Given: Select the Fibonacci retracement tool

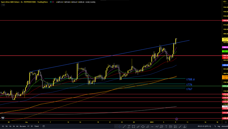Looking at the screenshot, I should click(161, 127).
